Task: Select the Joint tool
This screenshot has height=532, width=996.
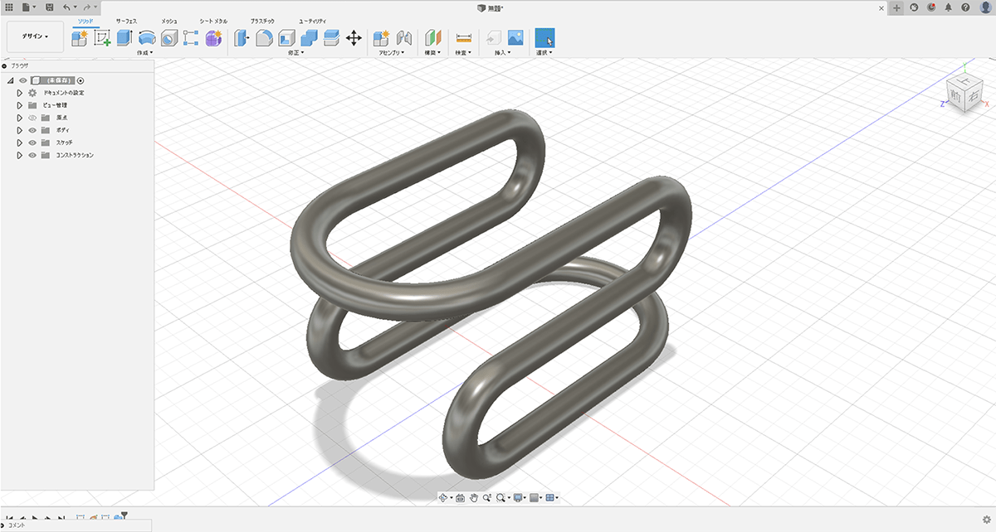Action: point(404,37)
